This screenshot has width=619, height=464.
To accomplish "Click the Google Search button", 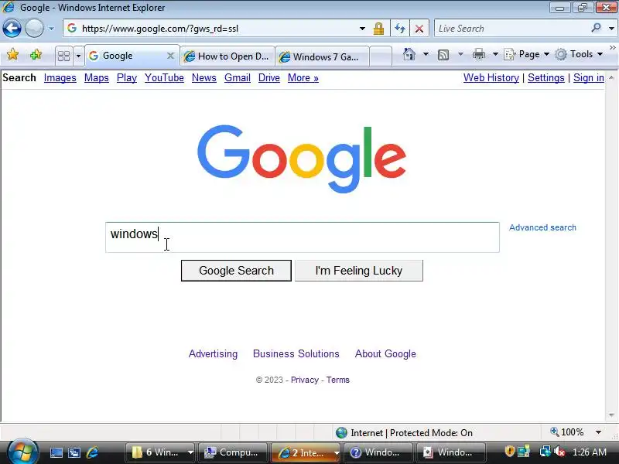I will click(x=236, y=271).
